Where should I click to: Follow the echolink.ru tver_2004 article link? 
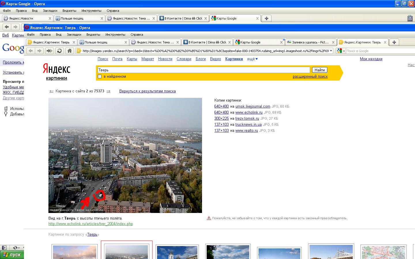point(90,224)
